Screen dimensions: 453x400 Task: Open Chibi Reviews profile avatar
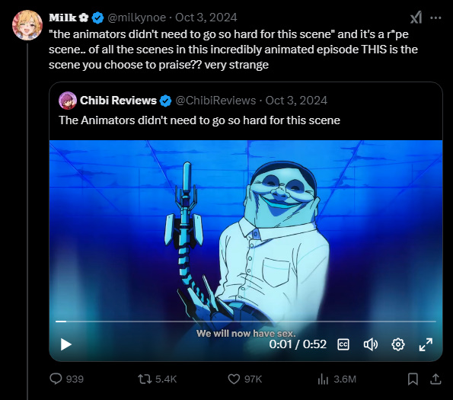[68, 101]
